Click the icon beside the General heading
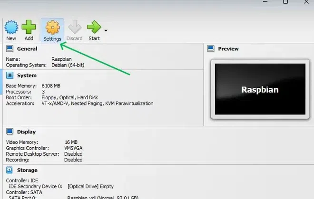 [10, 48]
